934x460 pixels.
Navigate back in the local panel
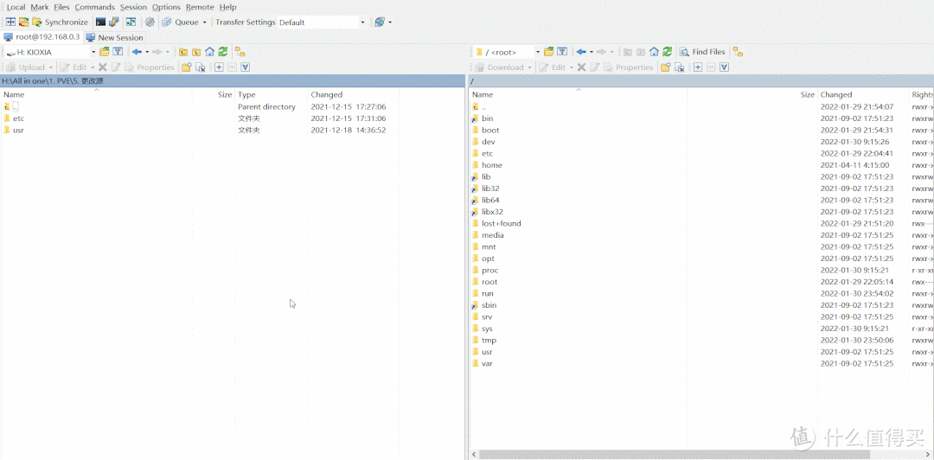tap(137, 52)
